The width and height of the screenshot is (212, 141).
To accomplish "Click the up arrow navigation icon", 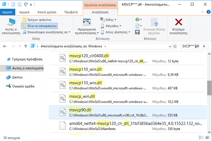I will click(x=25, y=46).
